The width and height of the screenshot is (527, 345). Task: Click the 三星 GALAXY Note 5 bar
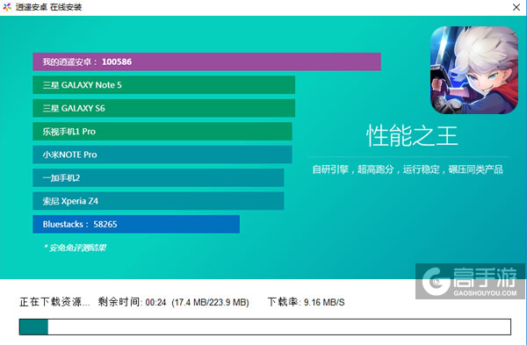click(164, 85)
